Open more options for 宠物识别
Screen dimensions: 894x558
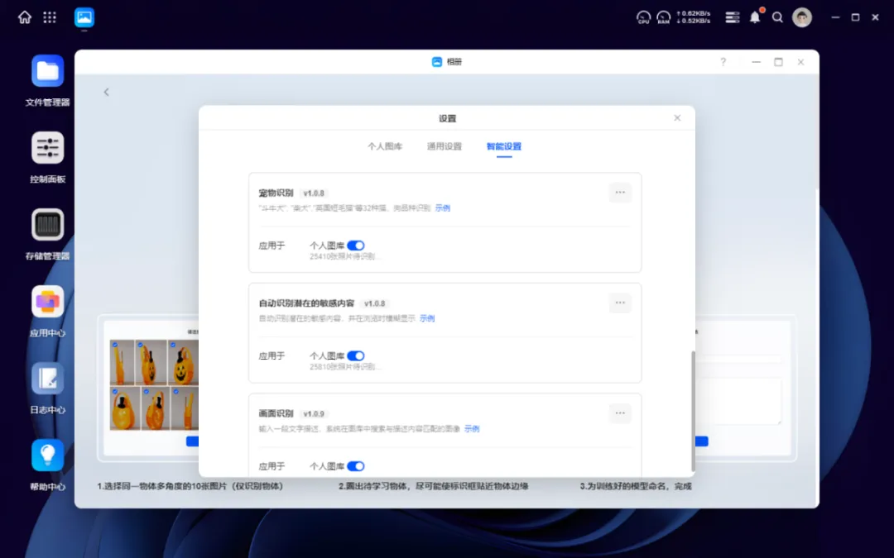[620, 193]
